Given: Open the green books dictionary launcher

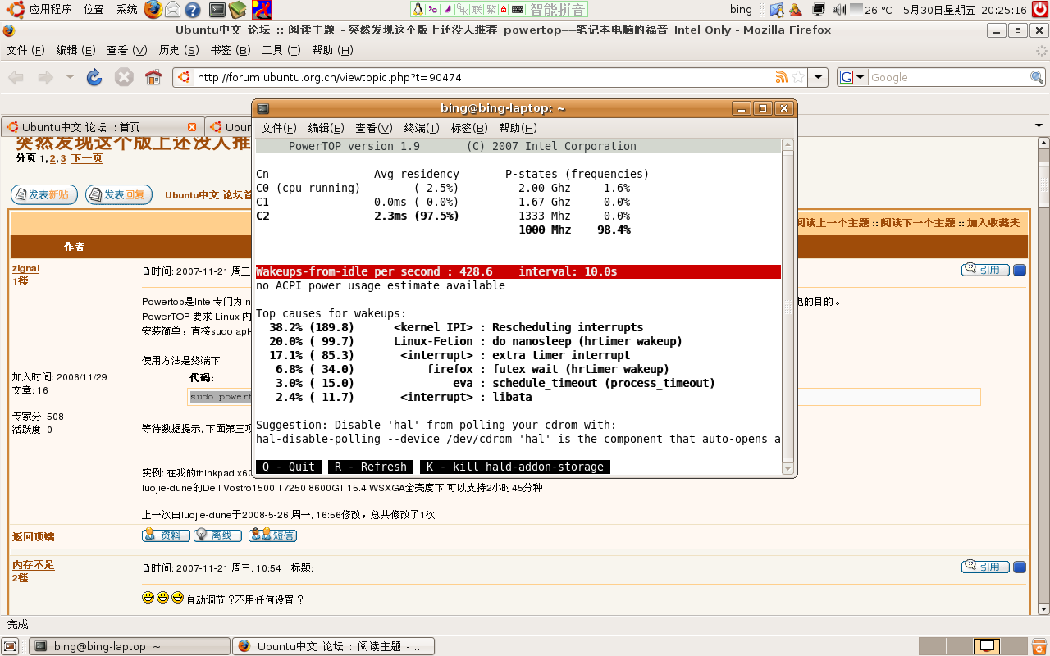Looking at the screenshot, I should (x=237, y=10).
